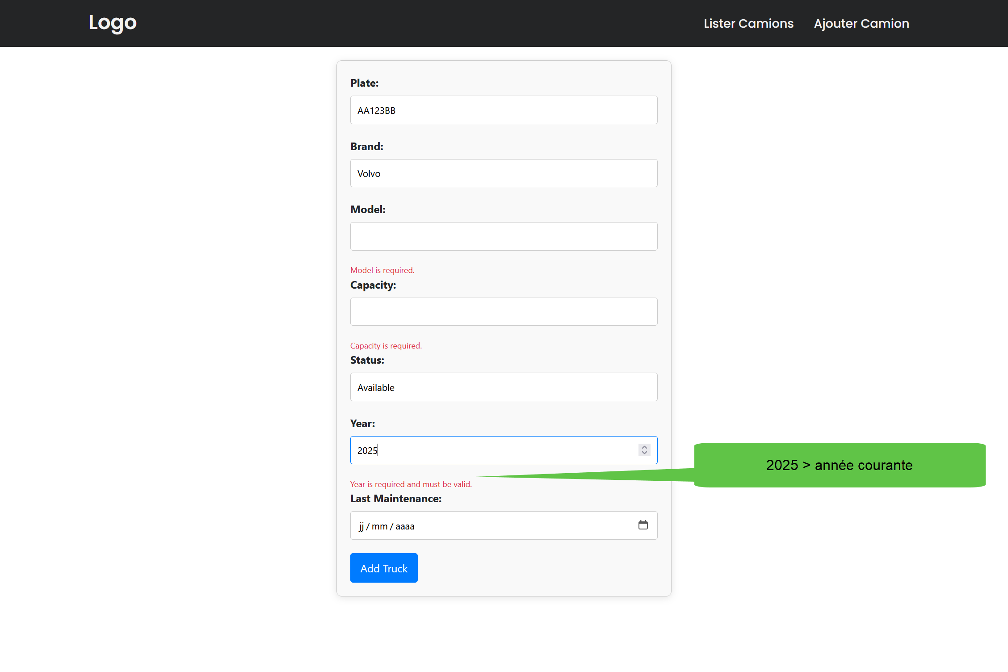1008x672 pixels.
Task: Click the jj / mm / aaaa date field
Action: coord(491,526)
